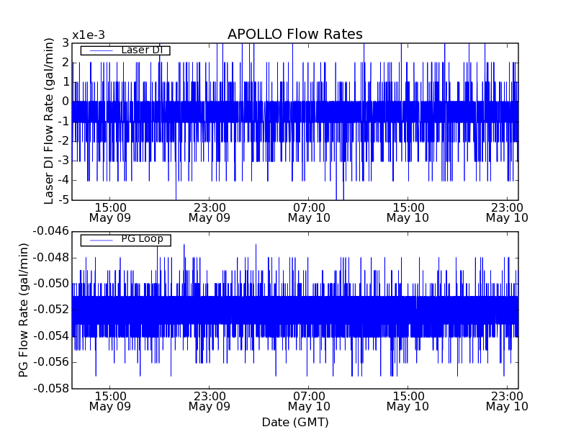Click the APOLLO Flow Rates chart title
576x432 pixels.
pos(294,35)
